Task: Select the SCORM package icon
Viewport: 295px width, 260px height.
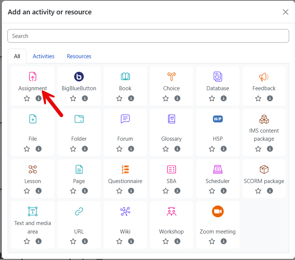Action: (x=264, y=169)
